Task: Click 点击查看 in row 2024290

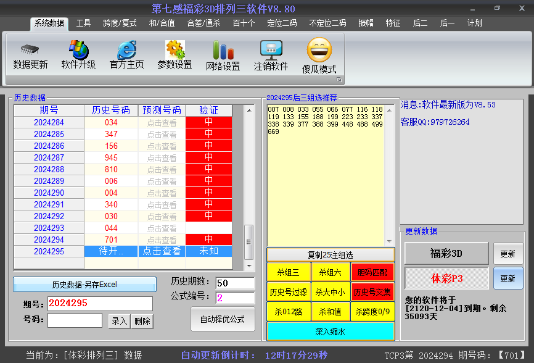Action: (x=162, y=193)
